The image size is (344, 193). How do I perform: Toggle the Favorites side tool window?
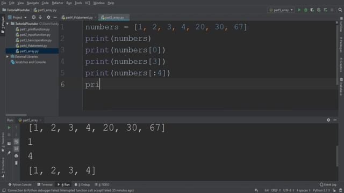[3, 142]
